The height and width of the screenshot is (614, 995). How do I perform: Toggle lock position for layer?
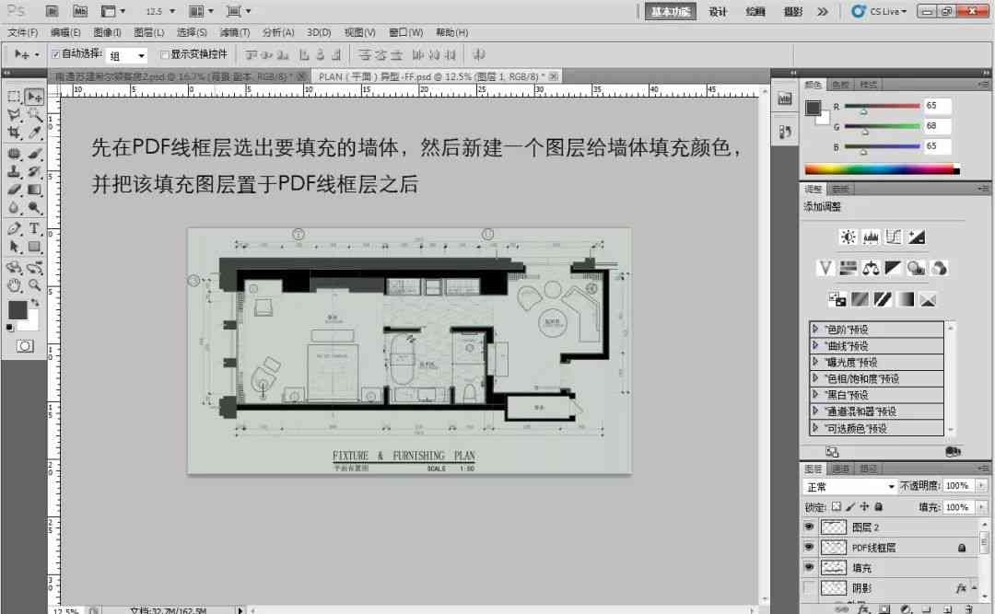coord(864,506)
